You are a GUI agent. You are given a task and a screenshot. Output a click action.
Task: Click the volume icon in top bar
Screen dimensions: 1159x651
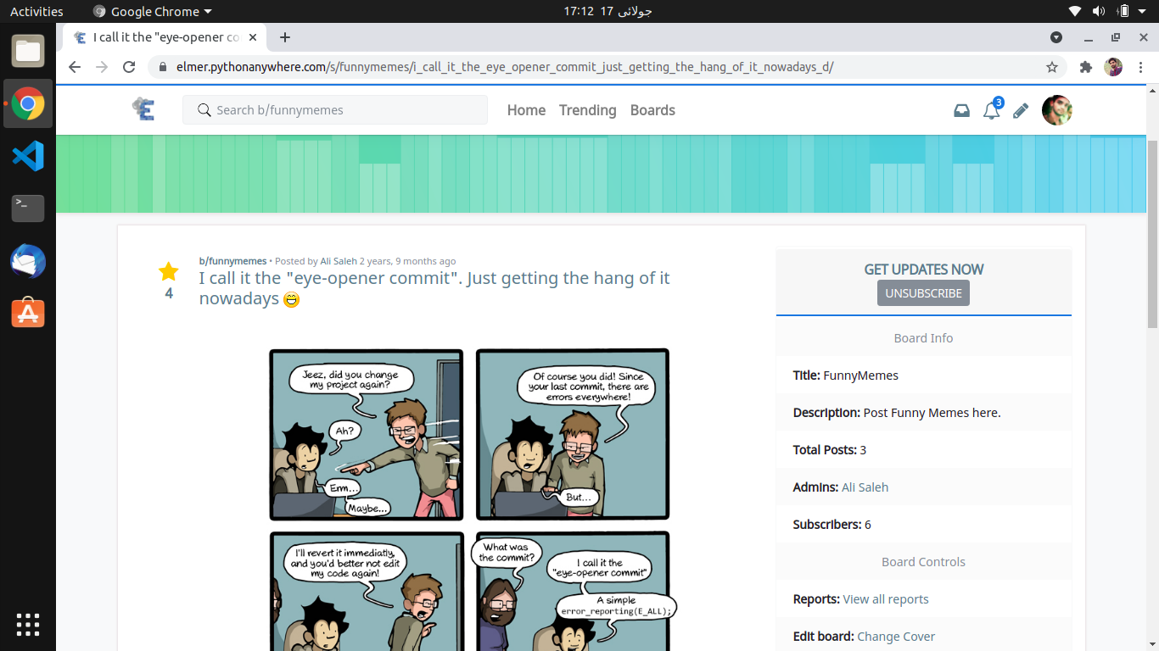[x=1099, y=11]
